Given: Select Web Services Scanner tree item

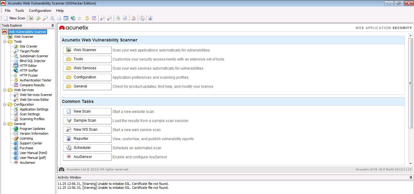Looking at the screenshot, I should click(36, 95).
